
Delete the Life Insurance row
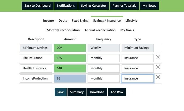pyautogui.click(x=158, y=57)
